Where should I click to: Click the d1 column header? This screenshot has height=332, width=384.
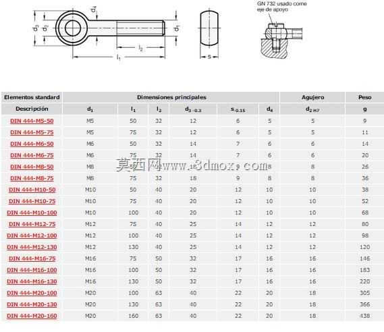pyautogui.click(x=90, y=109)
